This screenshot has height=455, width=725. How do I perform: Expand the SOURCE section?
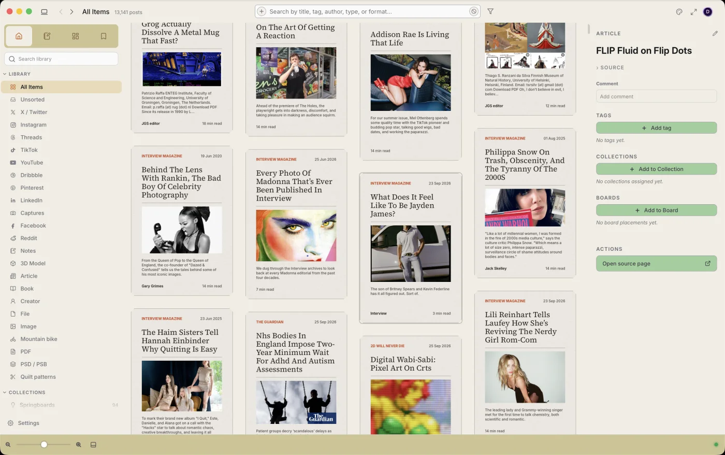(610, 68)
